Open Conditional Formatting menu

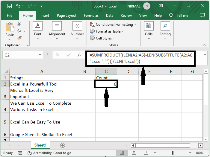tap(113, 25)
